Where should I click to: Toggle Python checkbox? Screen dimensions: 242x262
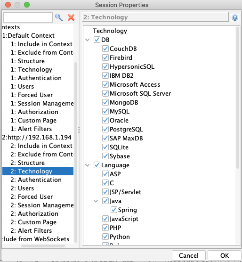(105, 237)
